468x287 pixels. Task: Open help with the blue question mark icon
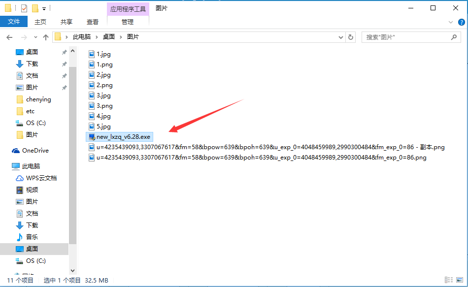tap(460, 22)
